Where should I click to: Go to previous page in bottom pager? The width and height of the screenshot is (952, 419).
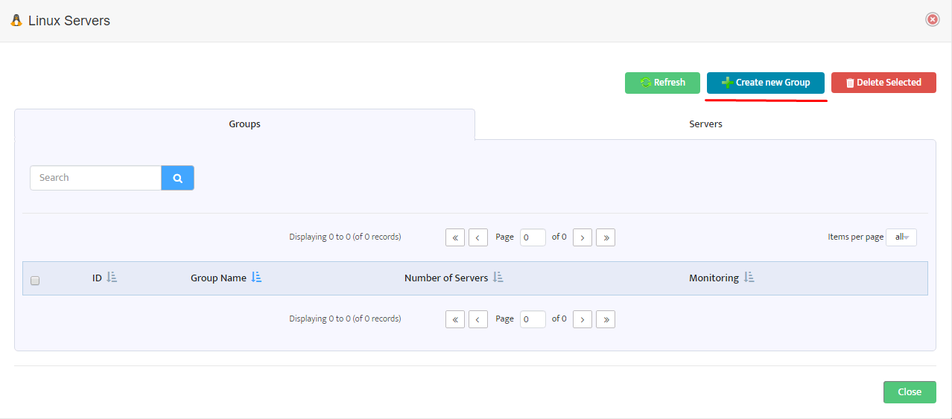[478, 319]
